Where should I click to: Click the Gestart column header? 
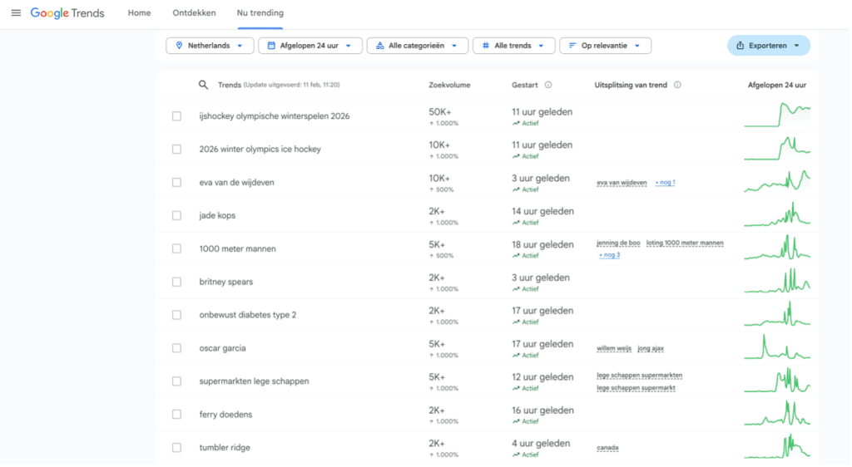point(525,85)
